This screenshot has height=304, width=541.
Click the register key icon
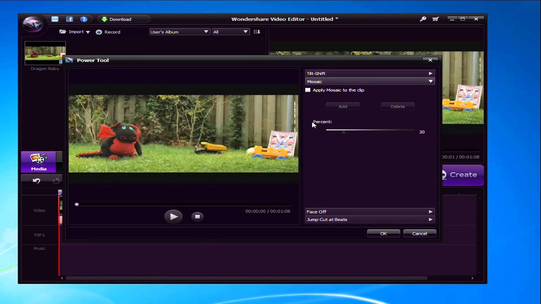423,19
